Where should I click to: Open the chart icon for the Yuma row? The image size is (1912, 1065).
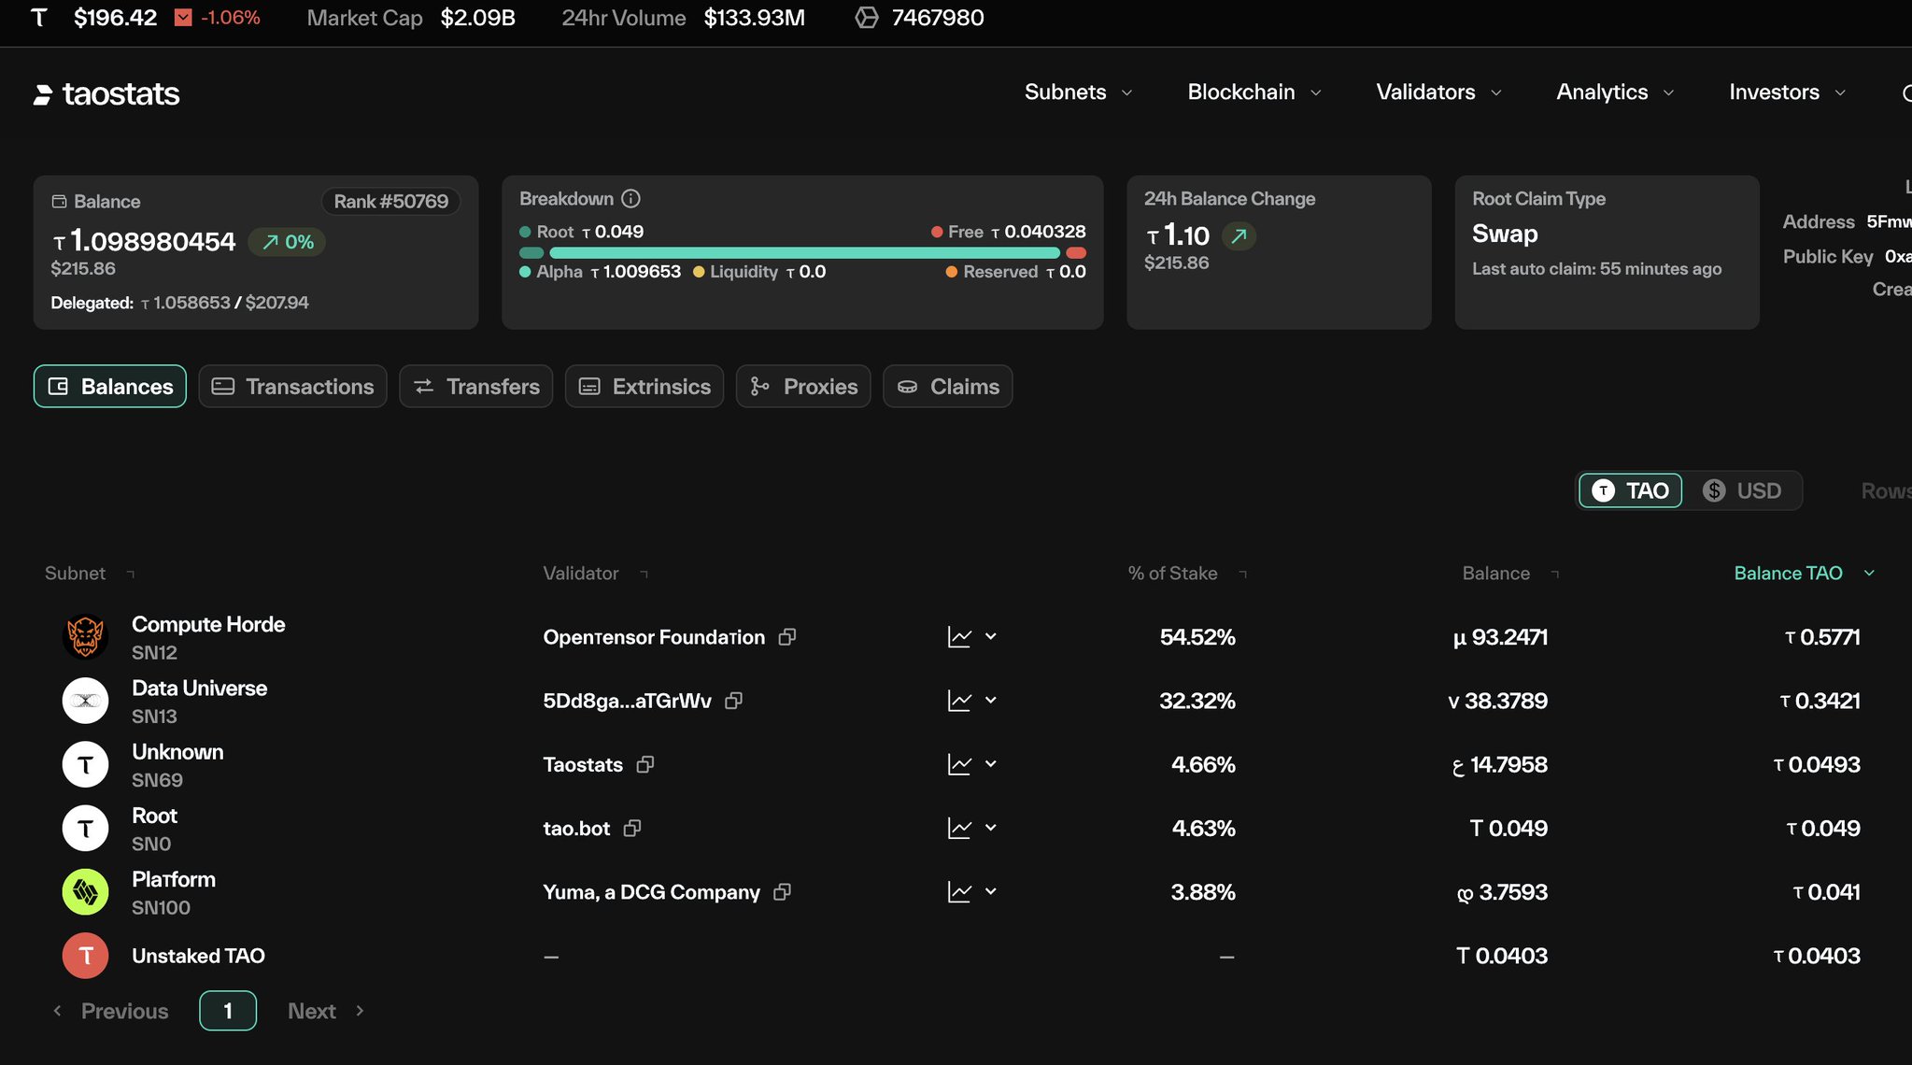[x=959, y=892]
